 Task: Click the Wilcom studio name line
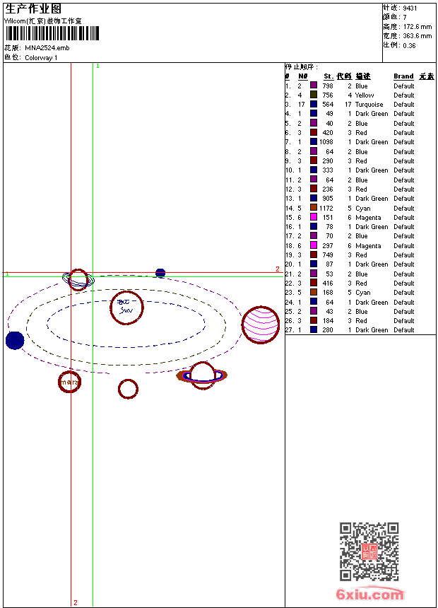pyautogui.click(x=43, y=21)
